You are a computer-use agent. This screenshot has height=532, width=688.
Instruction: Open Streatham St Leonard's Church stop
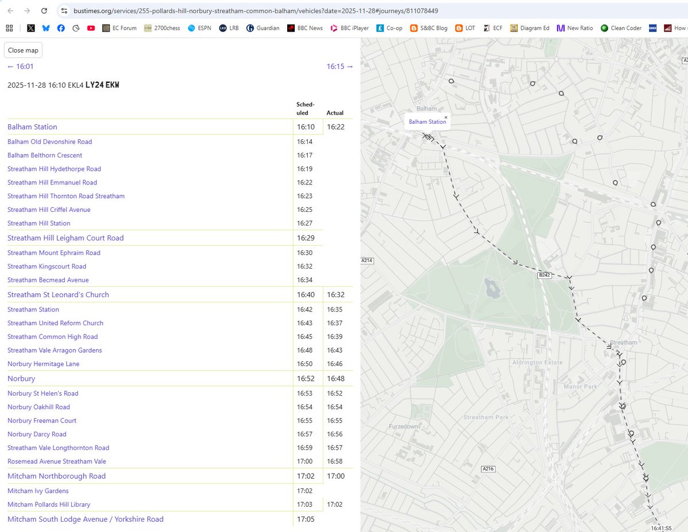pyautogui.click(x=58, y=295)
